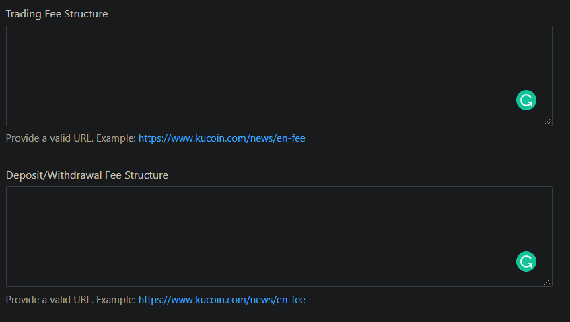Screen dimensions: 570x322
Task: Click the "Trading Fee Structure" label
Action: click(x=57, y=14)
